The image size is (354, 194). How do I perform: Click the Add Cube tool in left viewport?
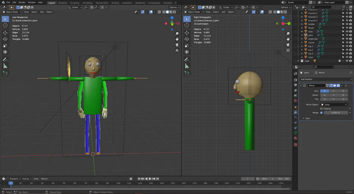tap(5, 73)
